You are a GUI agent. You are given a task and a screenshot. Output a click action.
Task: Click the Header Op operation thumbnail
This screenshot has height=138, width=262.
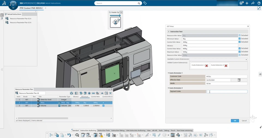(x=115, y=22)
